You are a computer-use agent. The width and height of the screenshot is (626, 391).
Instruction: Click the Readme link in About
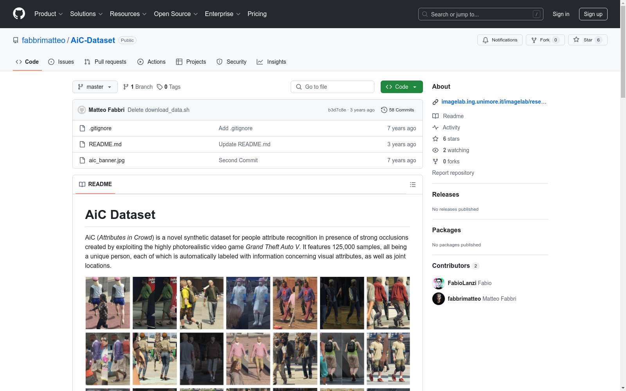448,116
